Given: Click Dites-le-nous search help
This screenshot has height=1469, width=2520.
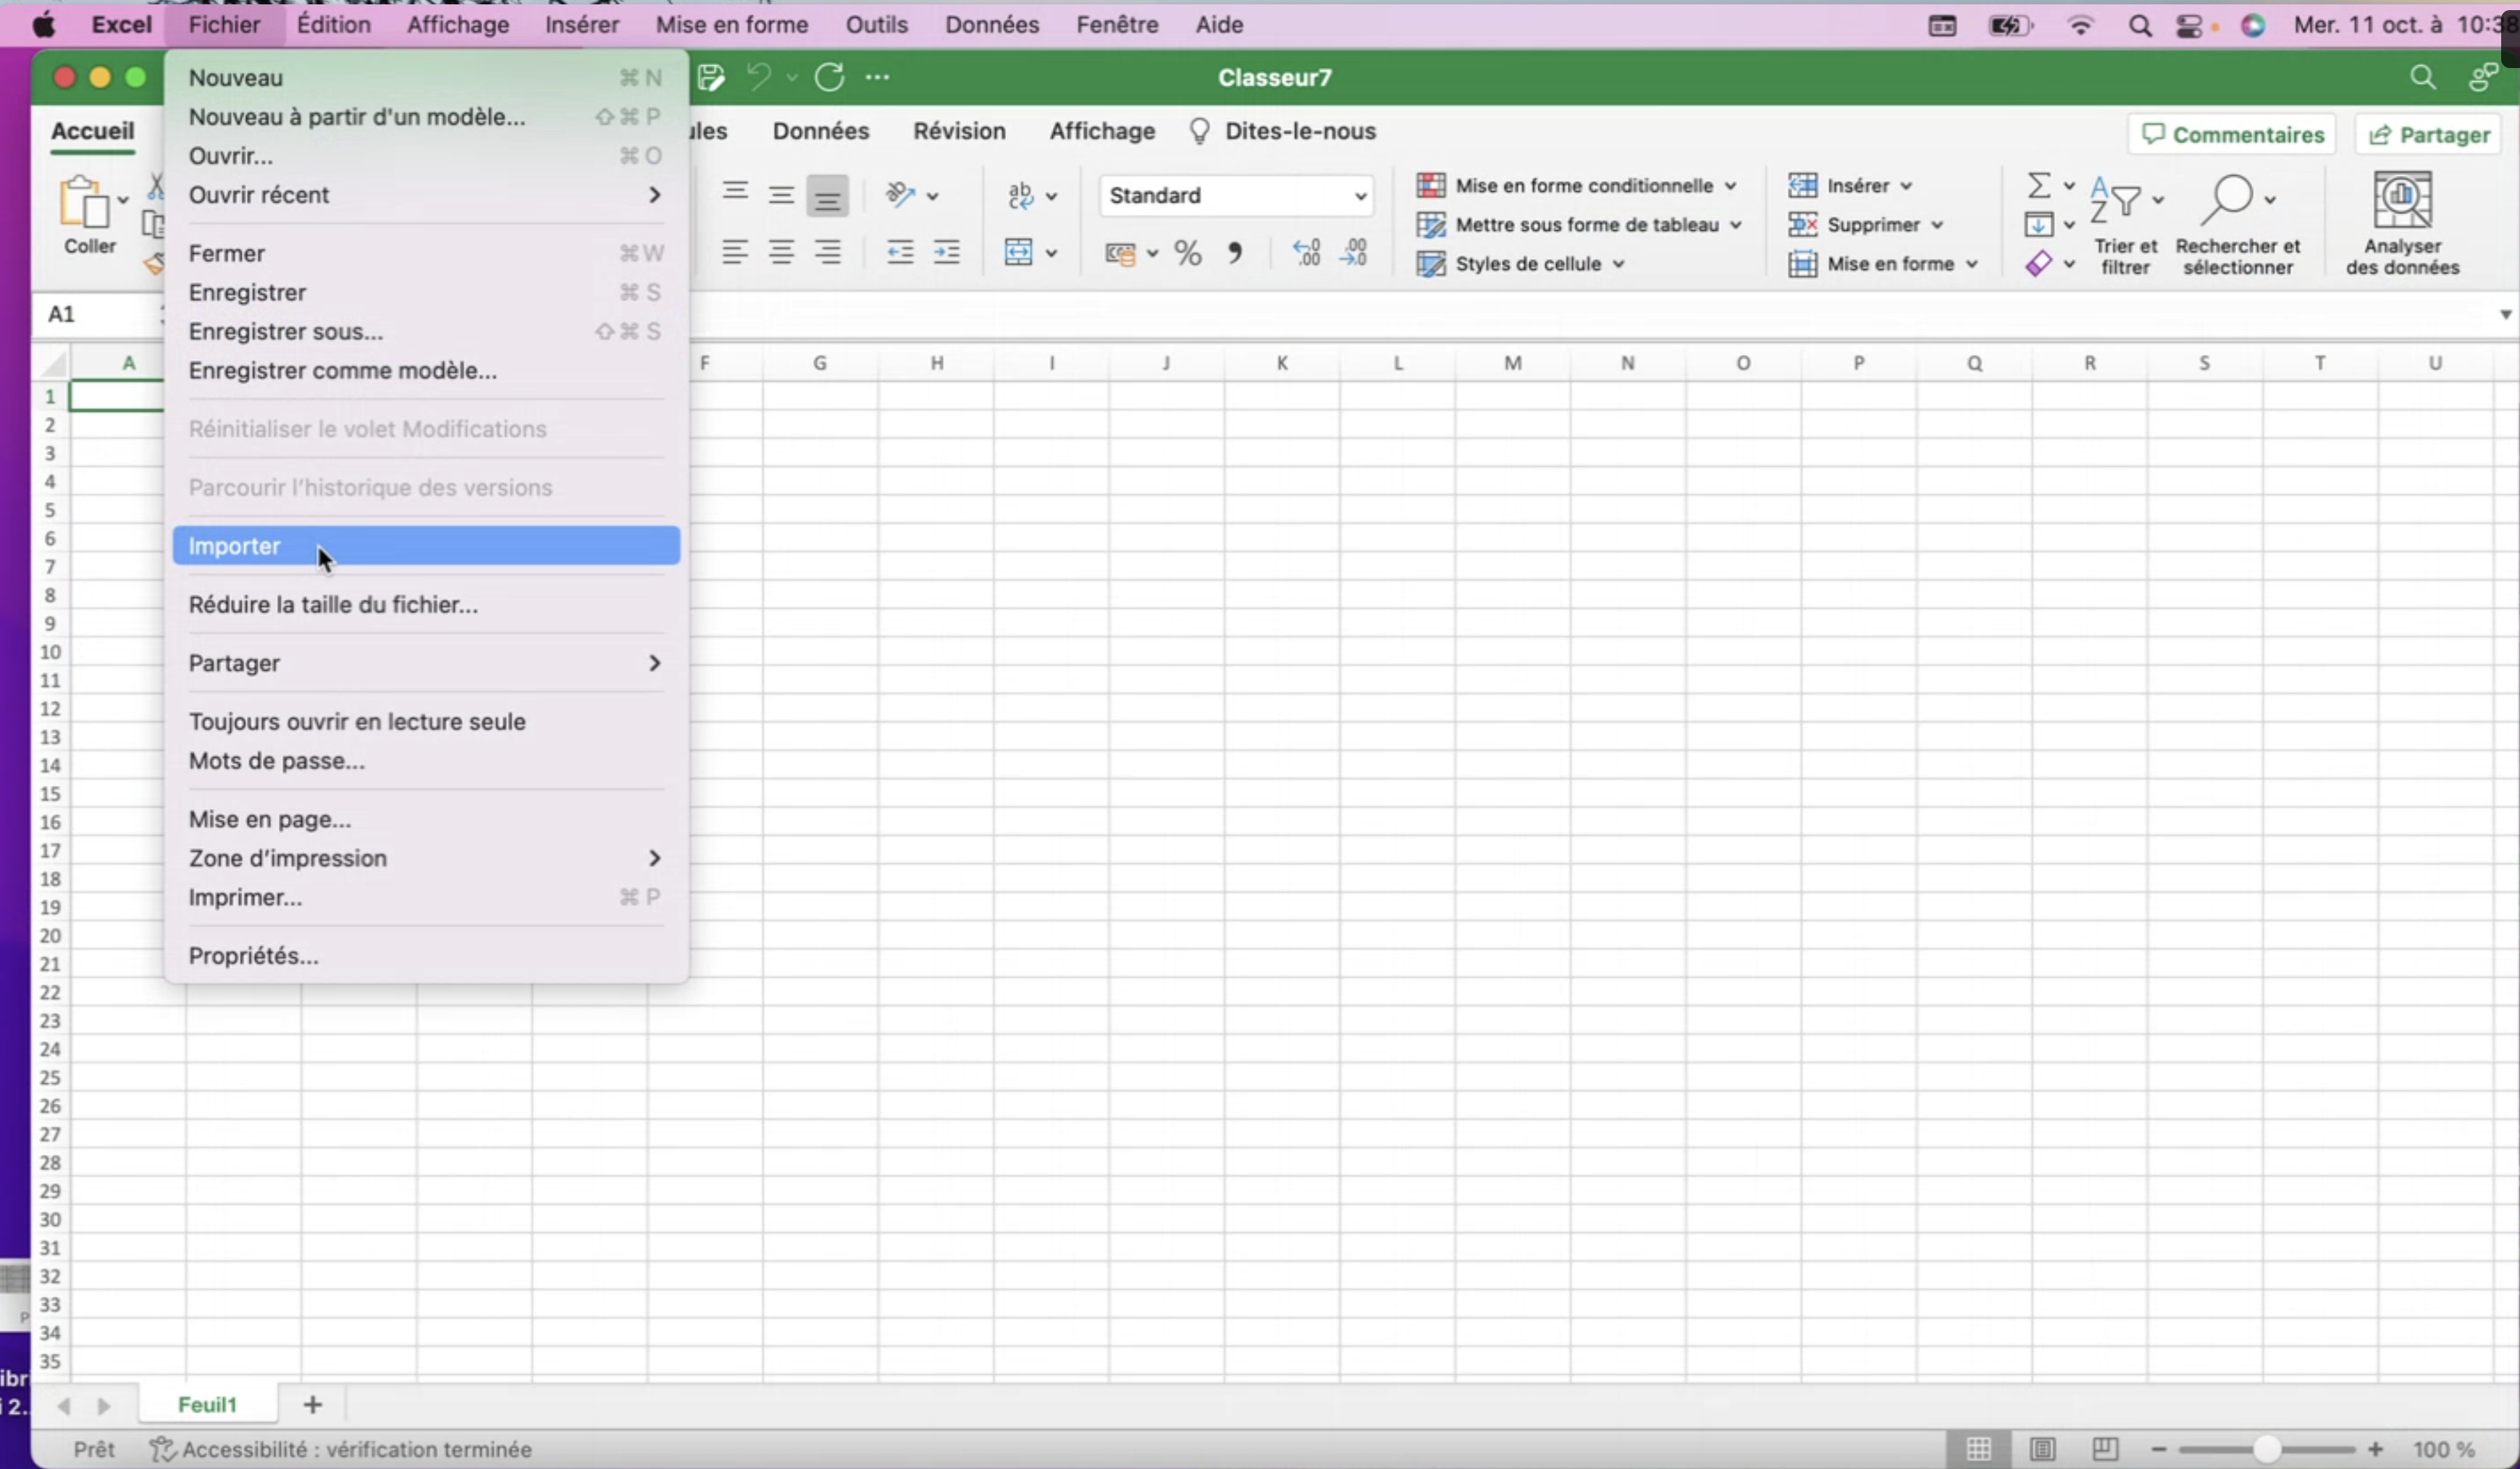Looking at the screenshot, I should [x=1283, y=132].
